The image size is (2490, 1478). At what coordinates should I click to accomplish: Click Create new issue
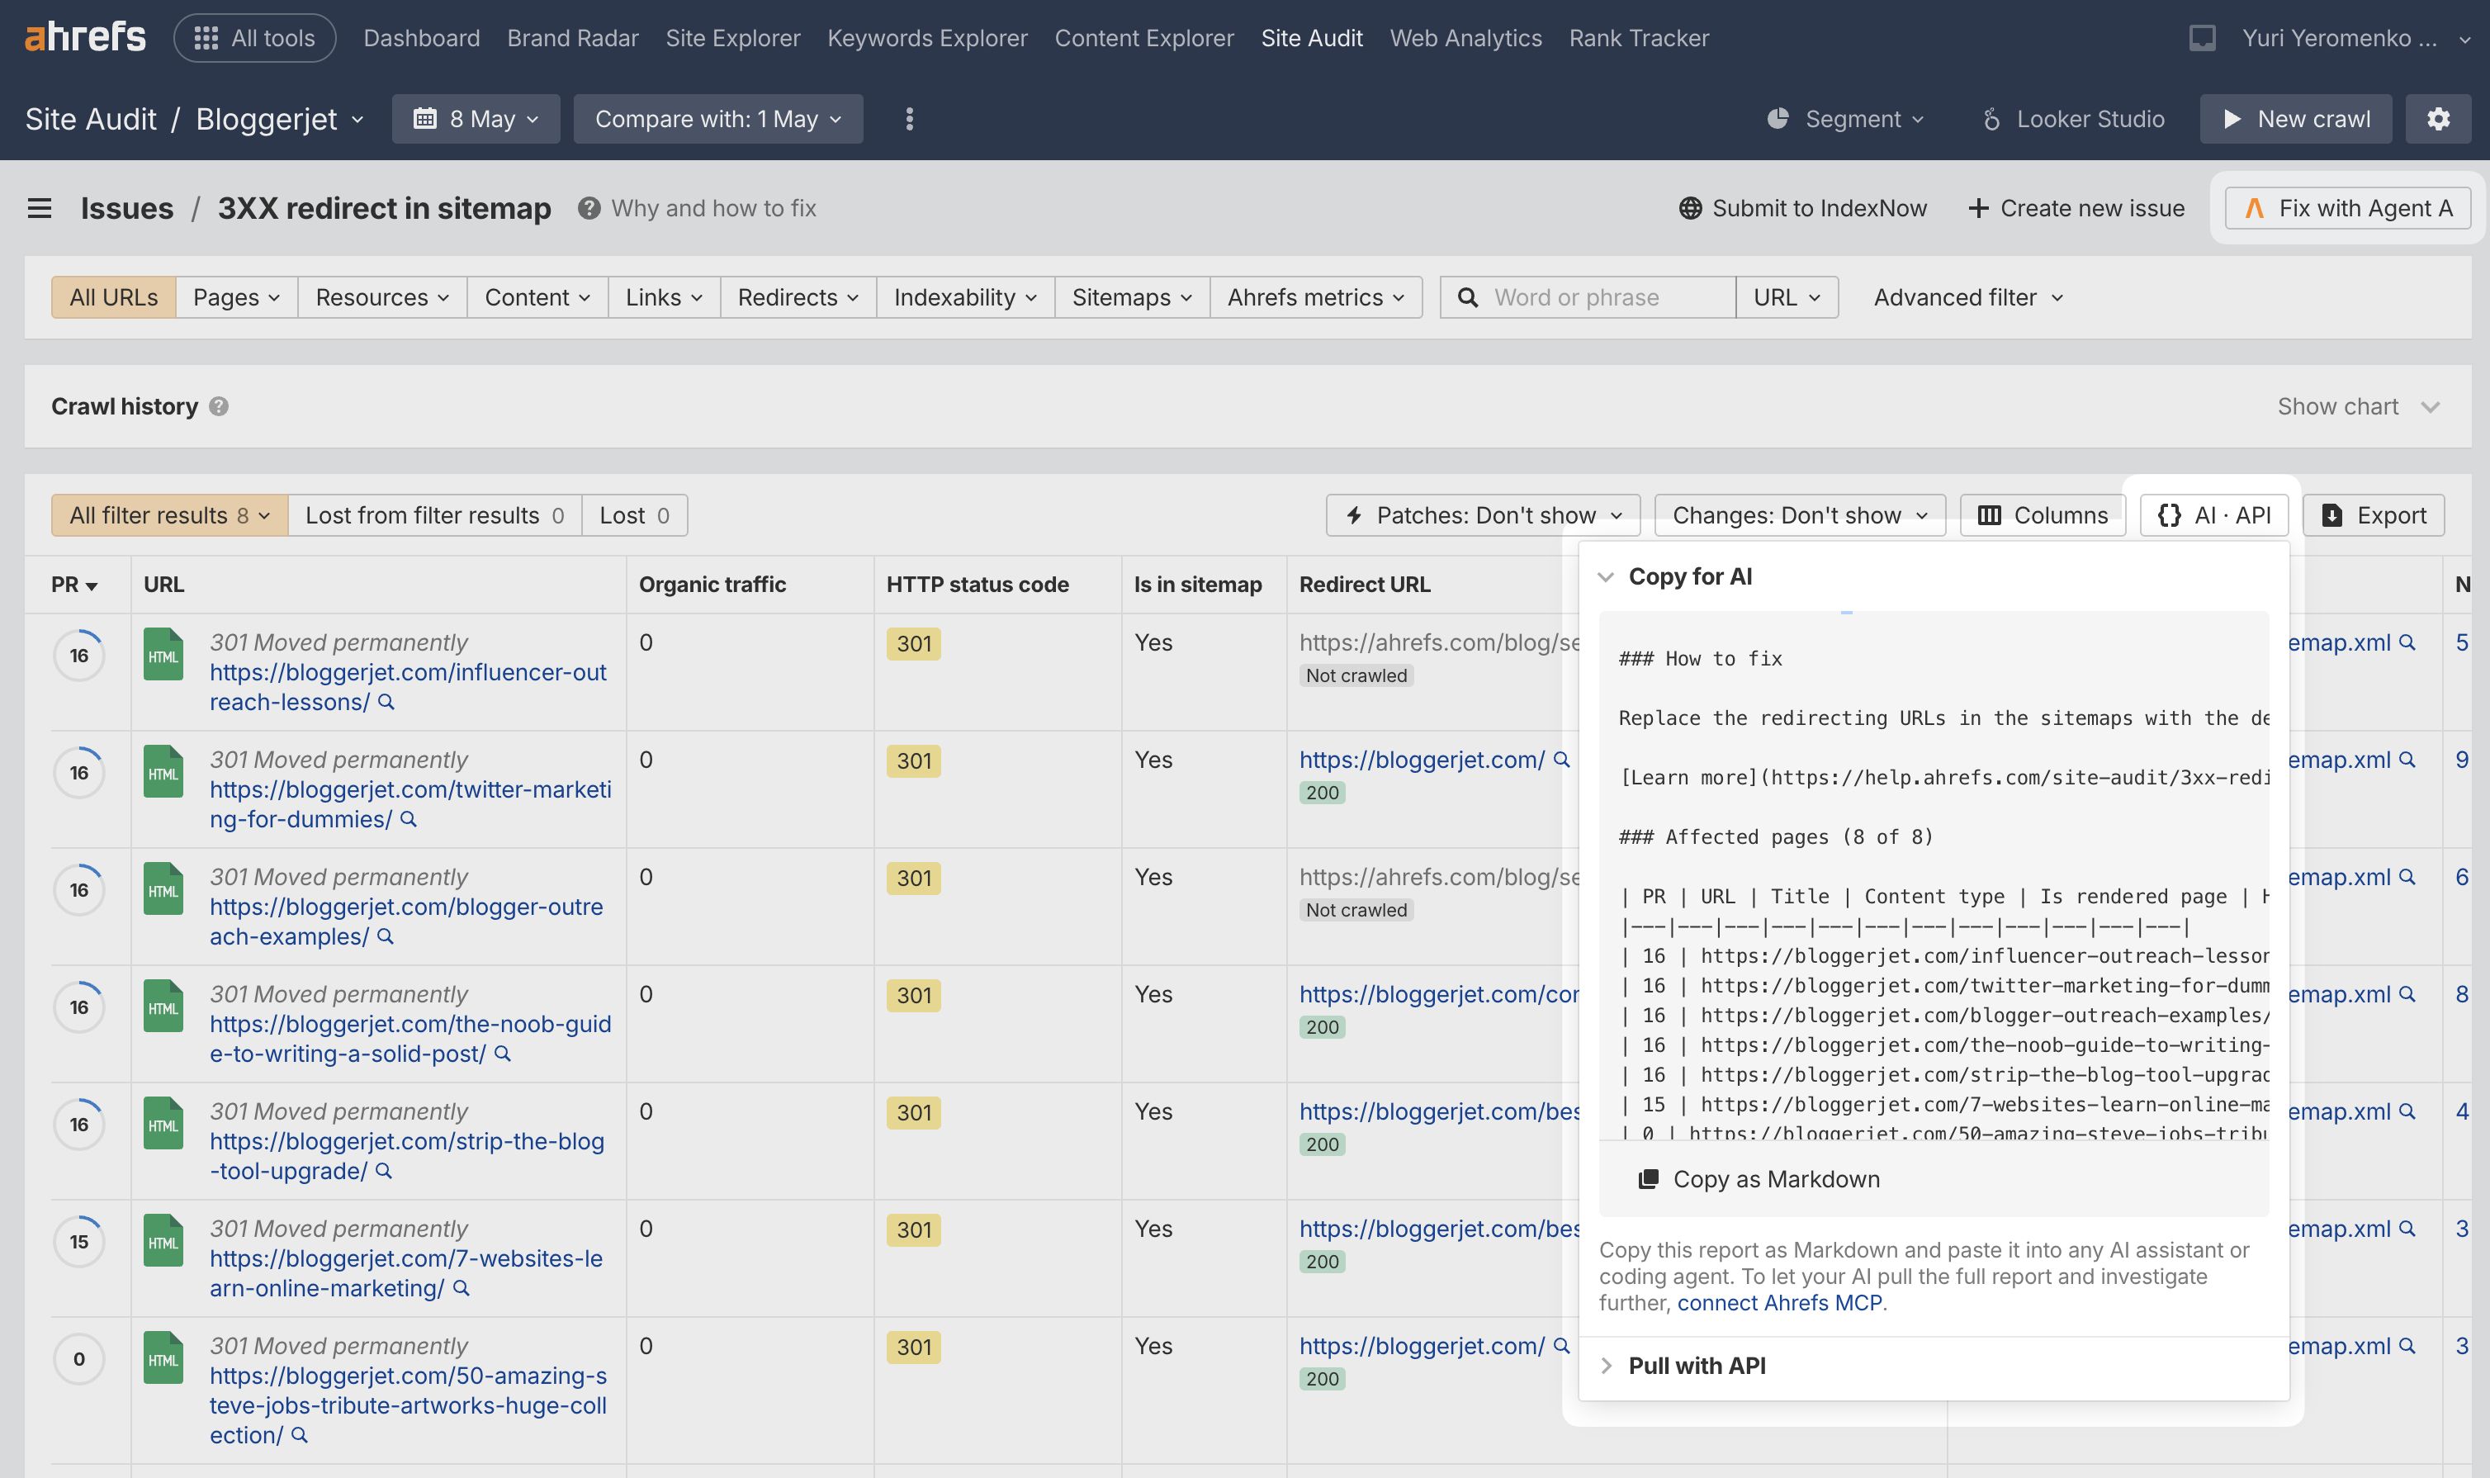click(2077, 208)
